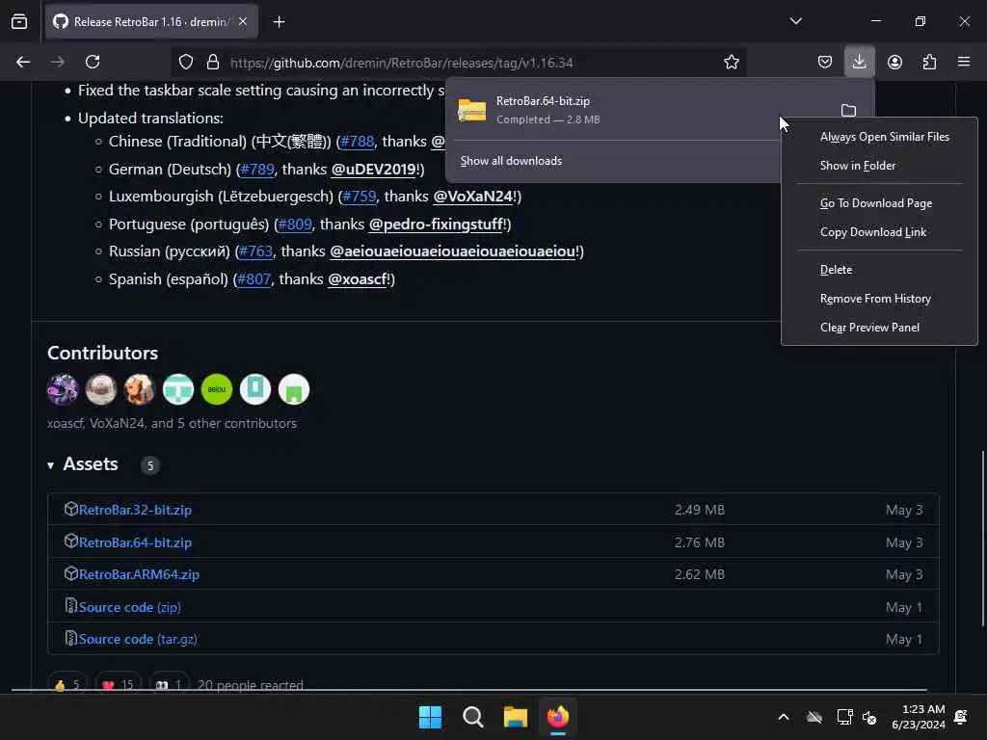The height and width of the screenshot is (740, 987).
Task: Open pull request #807 link
Action: coord(253,278)
